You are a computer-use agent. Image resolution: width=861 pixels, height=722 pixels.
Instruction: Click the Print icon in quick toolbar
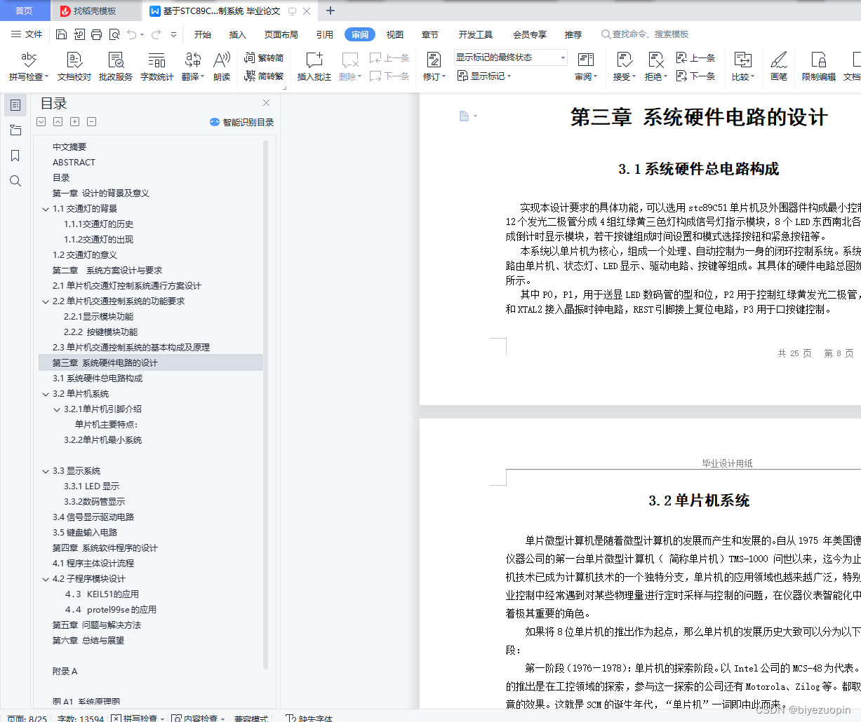[x=96, y=34]
